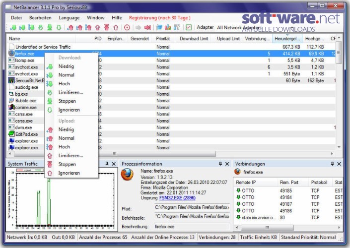This screenshot has height=248, width=350.
Task: Select the stats.iris.arvixe.c... connection row
Action: 288,217
